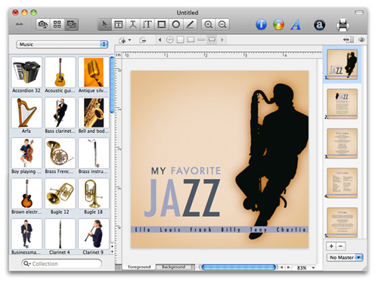Image resolution: width=378 pixels, height=284 pixels.
Task: Go to previous layout element arrow
Action: tap(160, 40)
